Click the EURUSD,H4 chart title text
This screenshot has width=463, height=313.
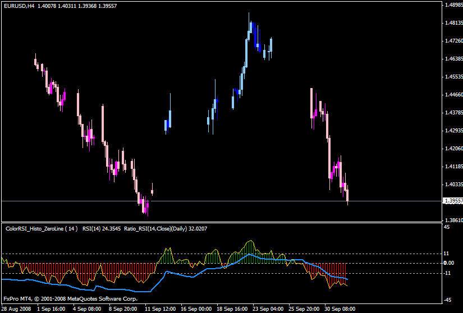click(16, 6)
